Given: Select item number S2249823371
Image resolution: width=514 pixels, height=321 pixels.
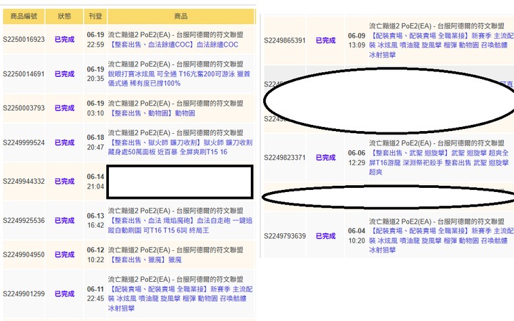Looking at the screenshot, I should point(284,158).
